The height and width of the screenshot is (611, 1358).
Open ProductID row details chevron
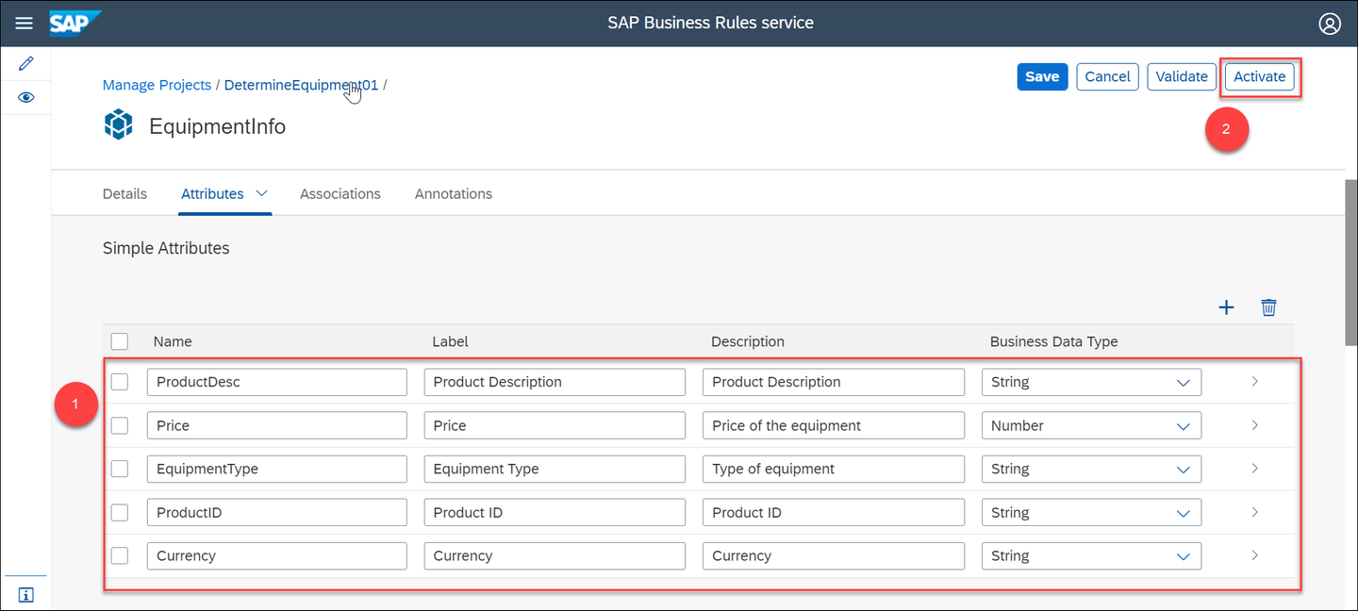[x=1254, y=512]
